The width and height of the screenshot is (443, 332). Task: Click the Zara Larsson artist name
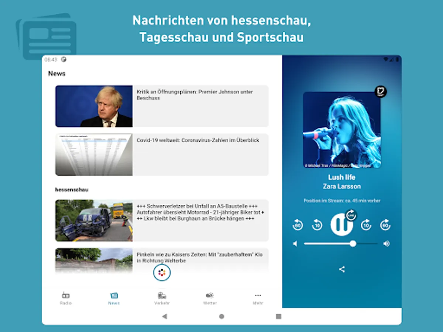tap(342, 186)
